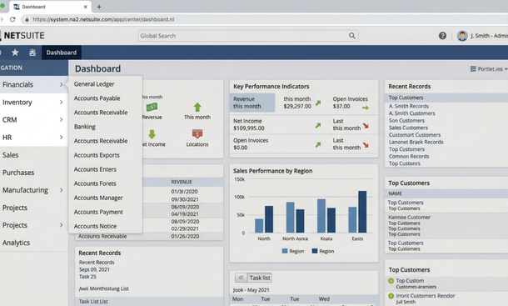Click the Global Search magnifier icon
This screenshot has height=306, width=508.
click(x=351, y=36)
